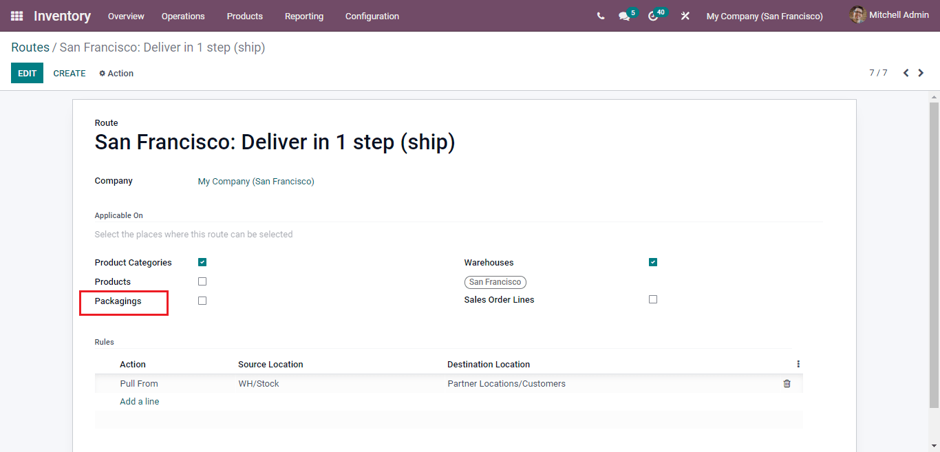Screen dimensions: 940x452
Task: Open the Products menu
Action: pos(245,16)
